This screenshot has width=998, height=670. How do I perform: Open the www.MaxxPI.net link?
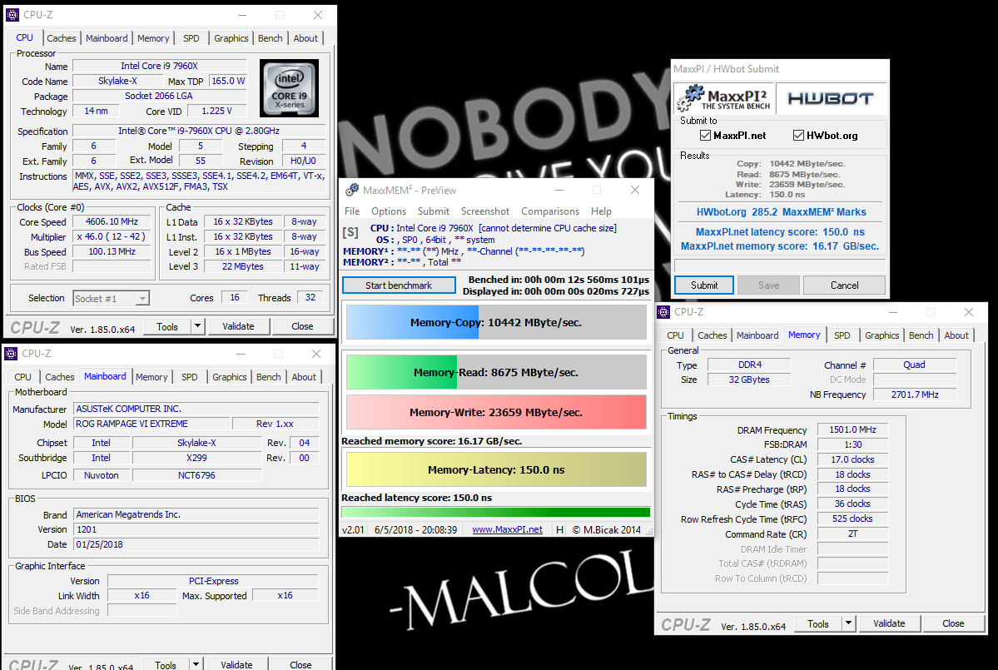(507, 529)
